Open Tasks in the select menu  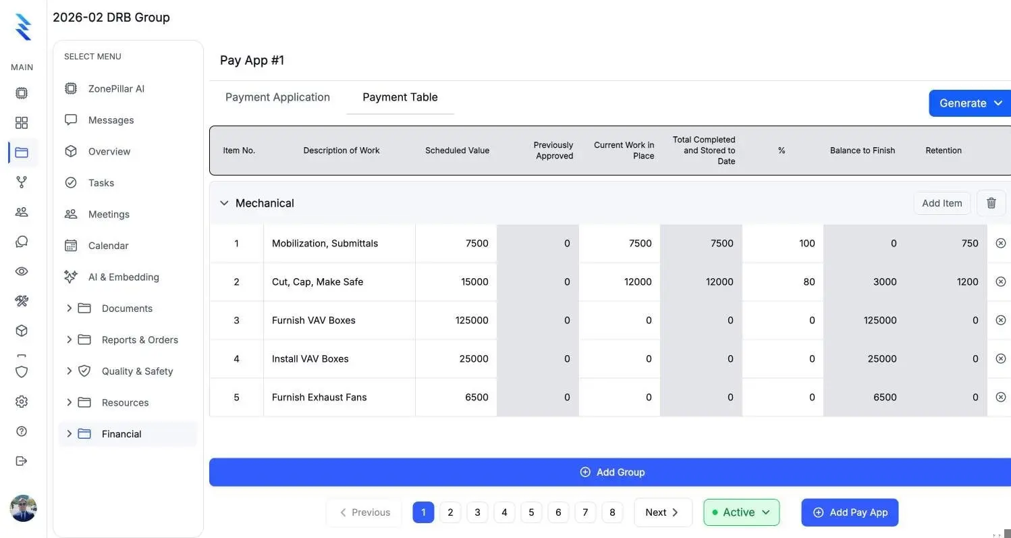point(101,183)
